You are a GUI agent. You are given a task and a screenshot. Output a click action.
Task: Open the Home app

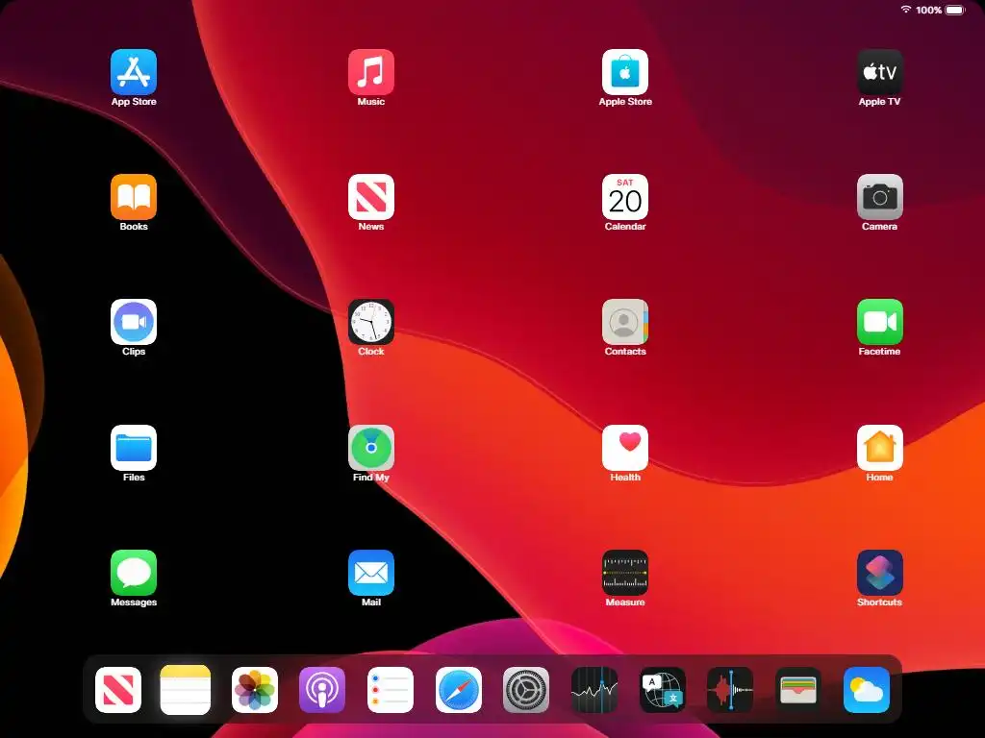(x=880, y=448)
